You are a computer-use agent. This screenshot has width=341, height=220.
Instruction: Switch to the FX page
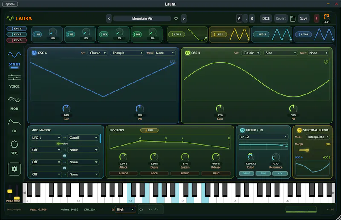point(14,126)
